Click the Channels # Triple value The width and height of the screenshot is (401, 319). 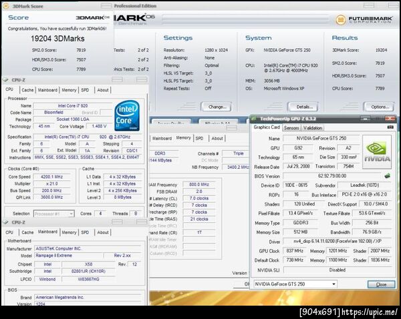(x=236, y=153)
